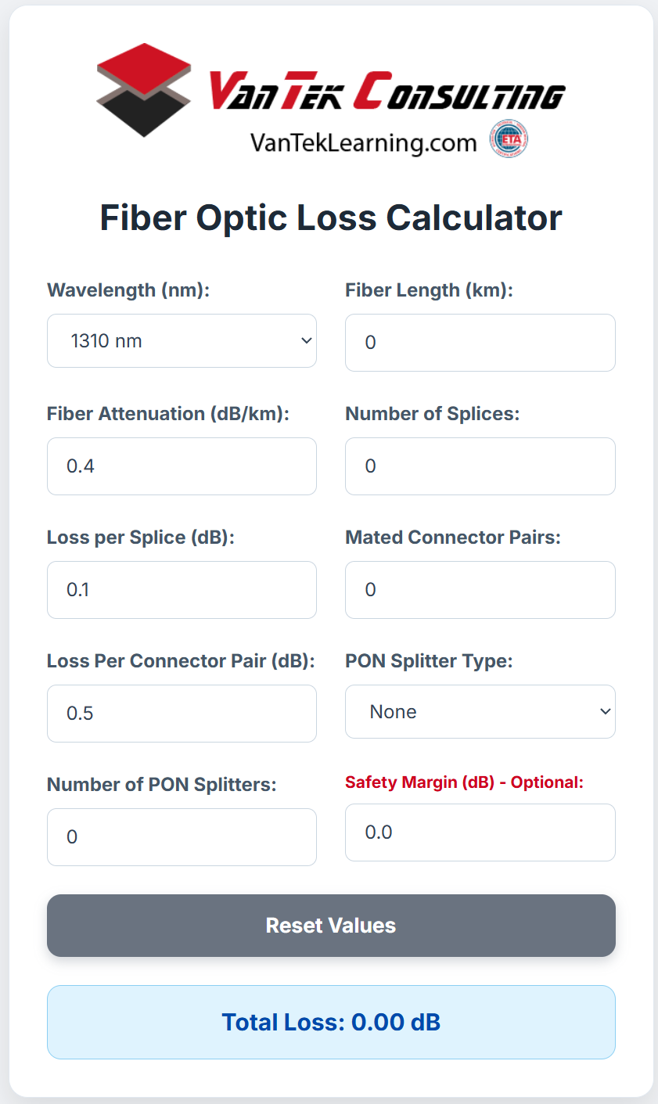Click the Fiber Length input field
This screenshot has height=1104, width=658.
click(480, 343)
